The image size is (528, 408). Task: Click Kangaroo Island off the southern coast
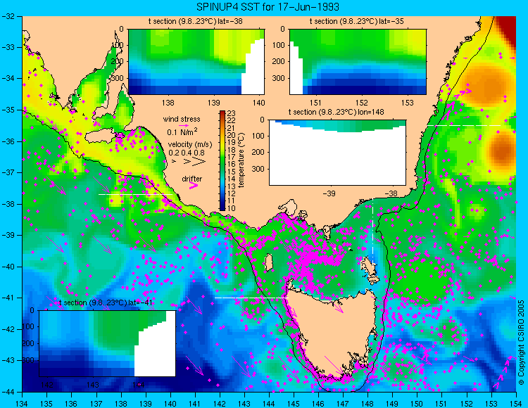[101, 136]
